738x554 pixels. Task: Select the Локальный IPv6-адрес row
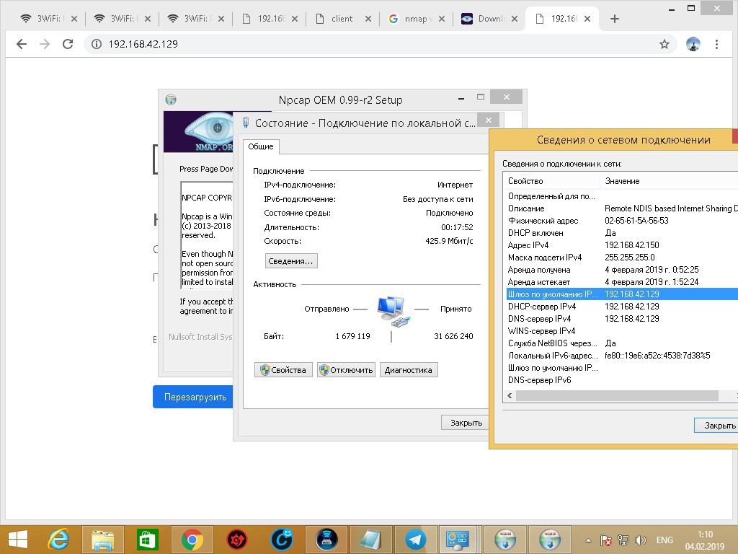coord(621,355)
